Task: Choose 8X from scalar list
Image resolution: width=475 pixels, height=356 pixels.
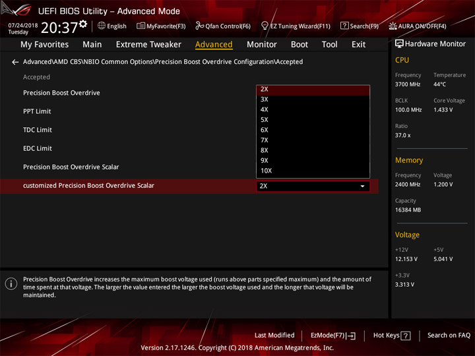Action: click(313, 150)
